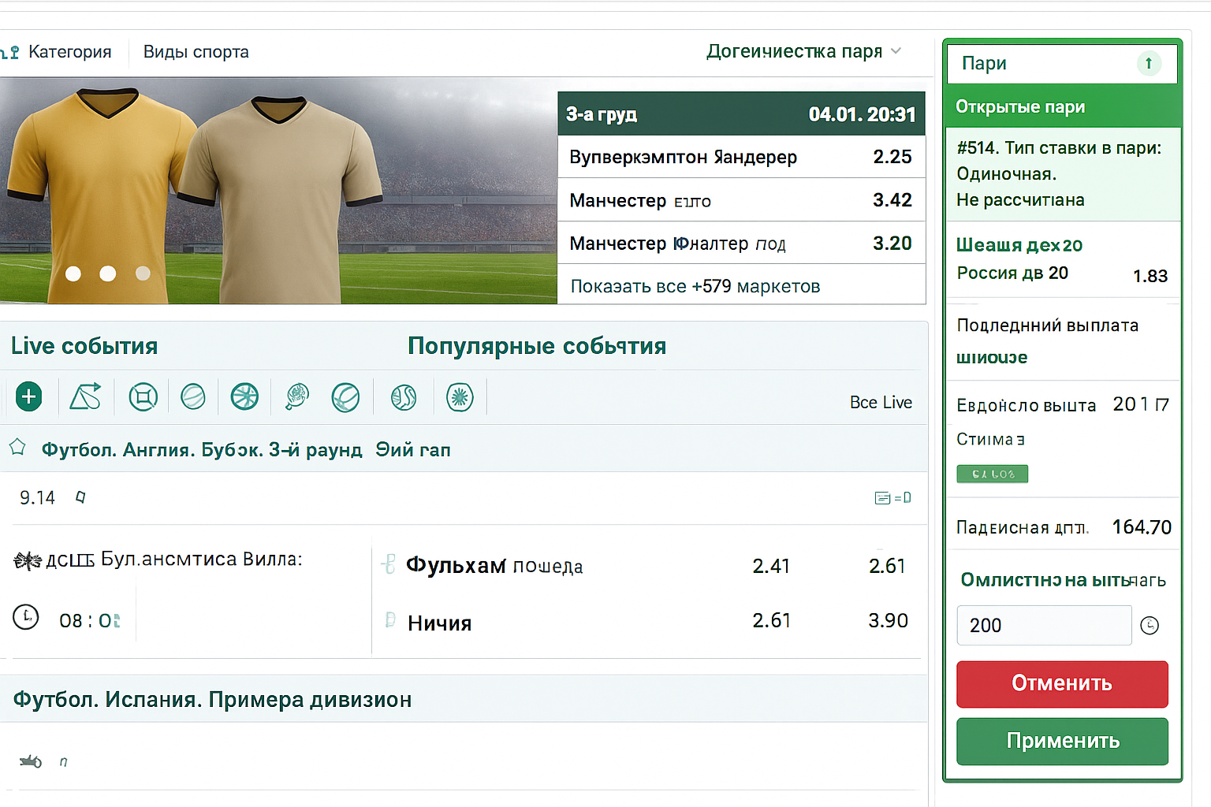Image resolution: width=1211 pixels, height=807 pixels.
Task: Focus the stake input field showing 200
Action: pyautogui.click(x=1043, y=626)
